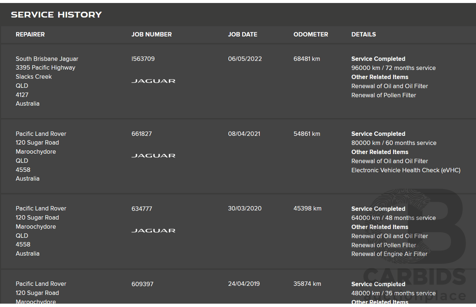Click the ODOMETER column header

click(x=311, y=34)
